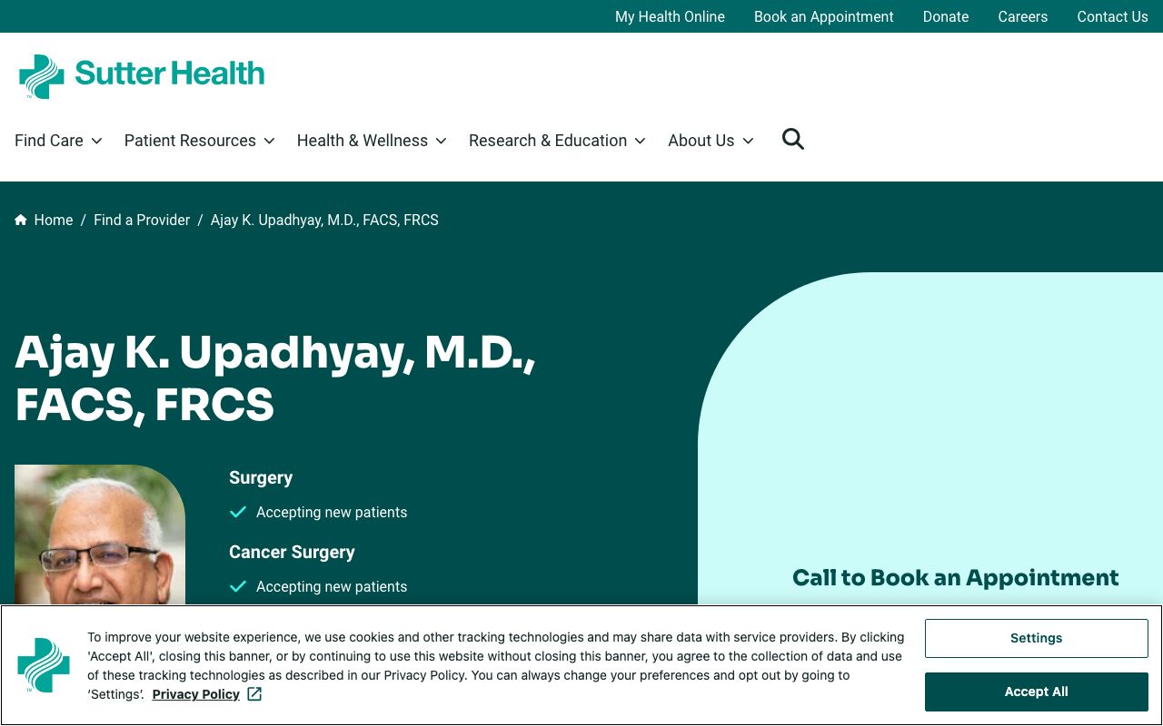Open the Privacy Policy link

(195, 693)
